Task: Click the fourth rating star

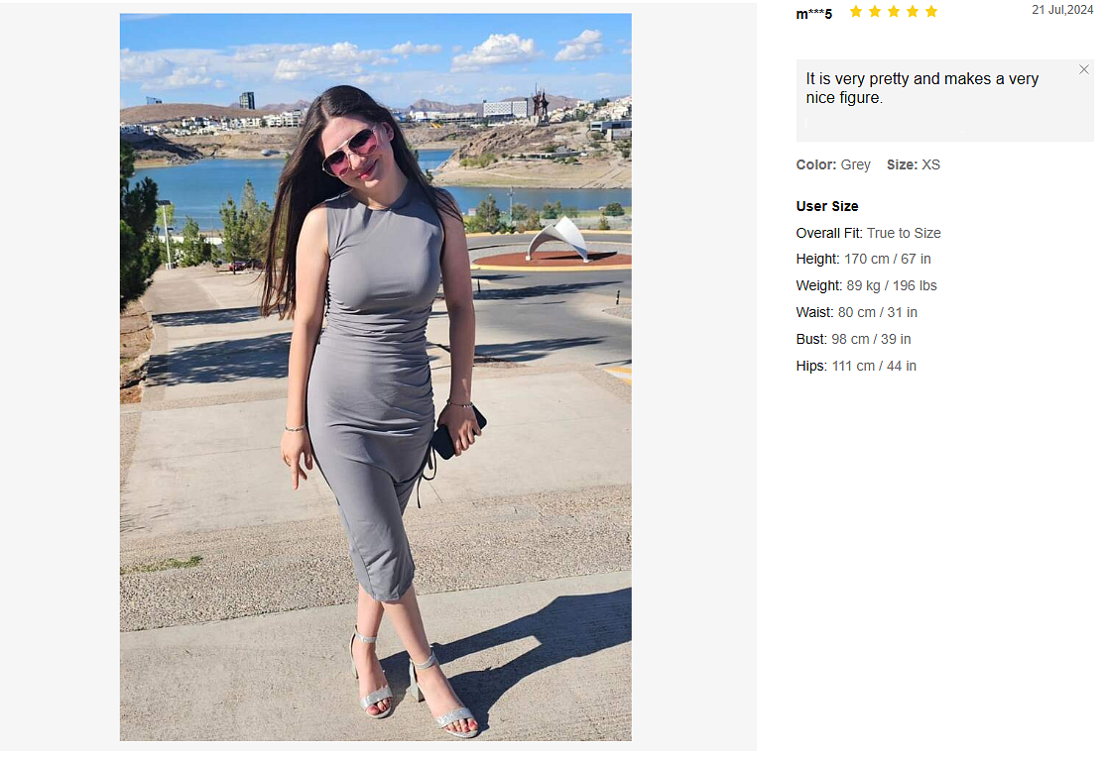Action: coord(913,11)
